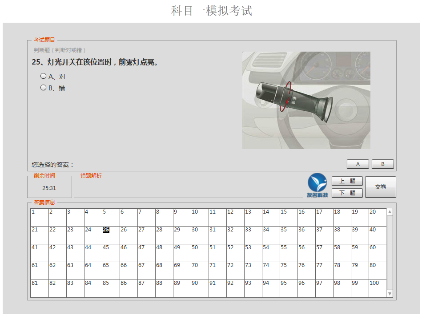
Task: Select radio option B、错
Action: (x=44, y=88)
